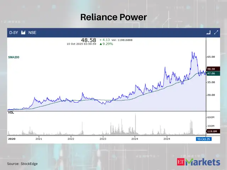Switch exchange using the NSE selector

pos(32,33)
